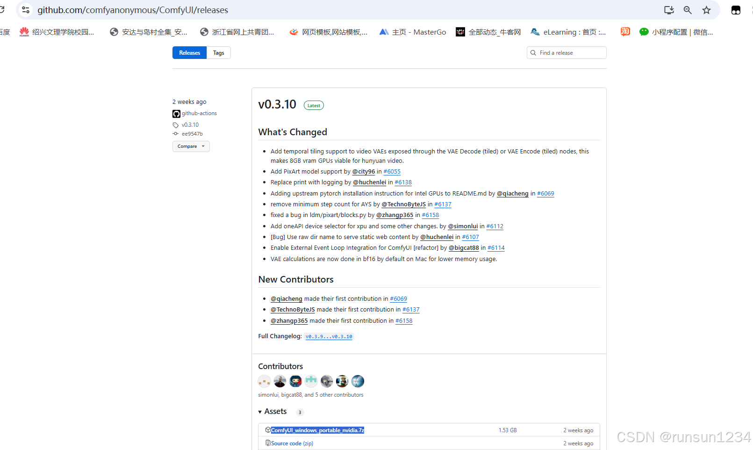
Task: Open pull request #6158 in What's Changed
Action: coord(430,215)
